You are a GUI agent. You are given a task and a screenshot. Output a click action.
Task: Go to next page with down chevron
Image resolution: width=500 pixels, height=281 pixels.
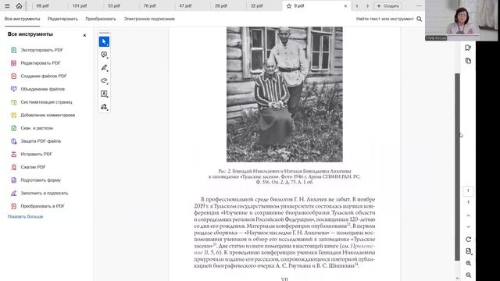[x=468, y=227]
